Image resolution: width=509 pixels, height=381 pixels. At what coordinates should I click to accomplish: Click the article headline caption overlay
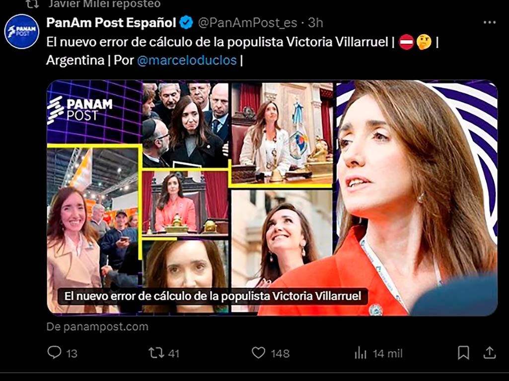pyautogui.click(x=213, y=296)
